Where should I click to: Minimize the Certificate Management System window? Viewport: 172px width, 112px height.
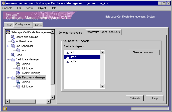pyautogui.click(x=160, y=3)
